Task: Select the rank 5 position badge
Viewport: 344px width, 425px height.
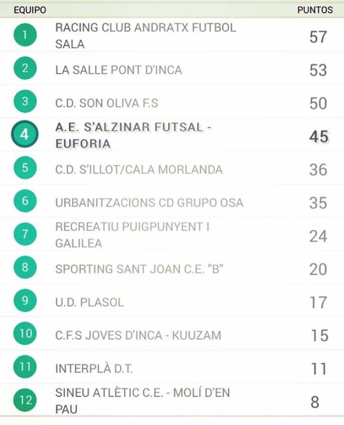Action: tap(25, 168)
